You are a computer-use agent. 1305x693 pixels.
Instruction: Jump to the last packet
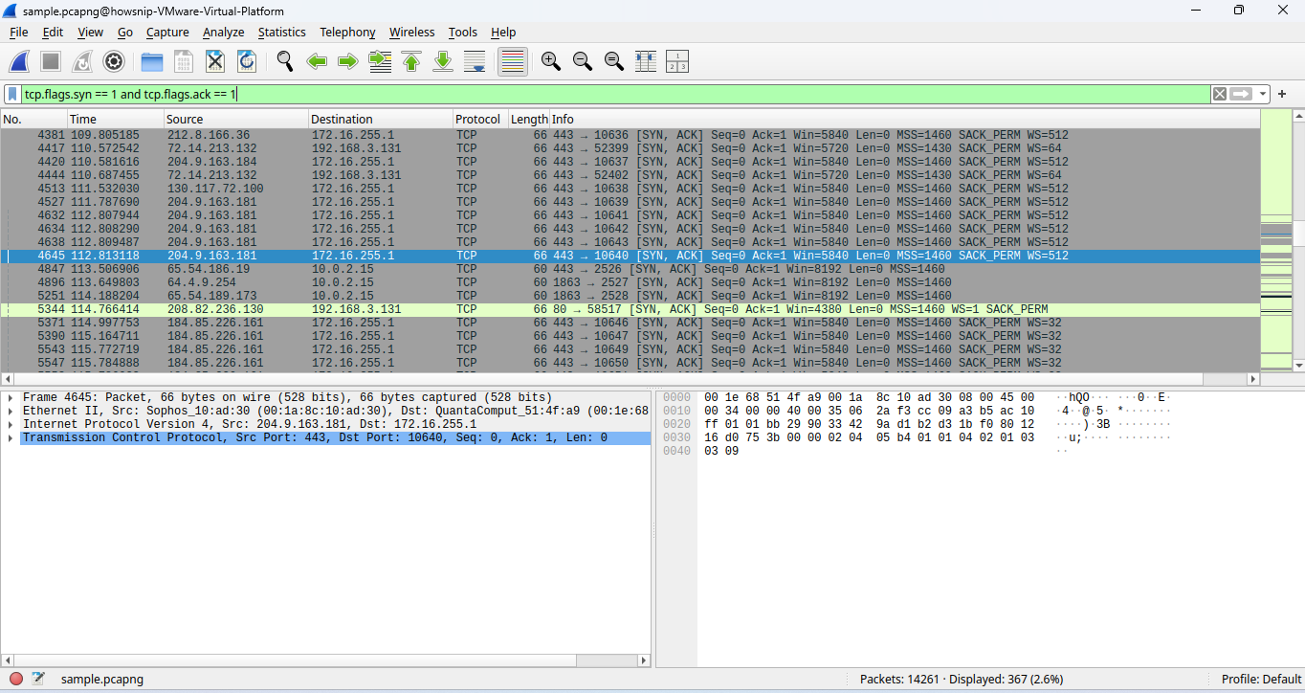point(443,61)
